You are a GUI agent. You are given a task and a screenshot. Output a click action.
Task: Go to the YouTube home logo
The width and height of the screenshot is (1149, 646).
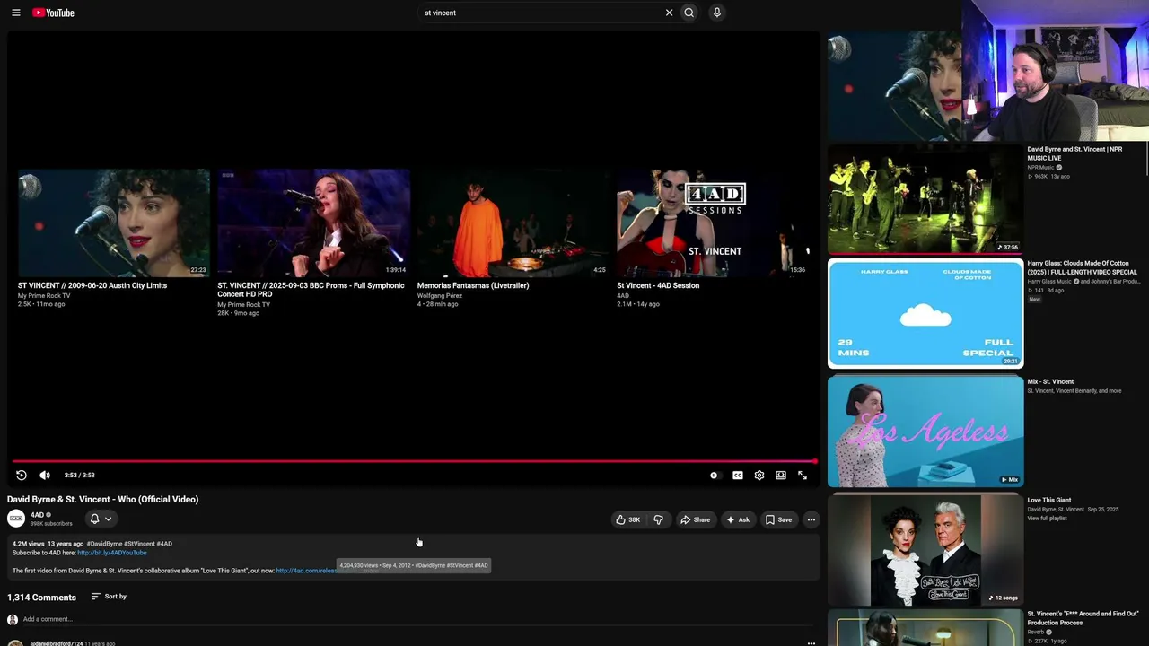click(53, 13)
